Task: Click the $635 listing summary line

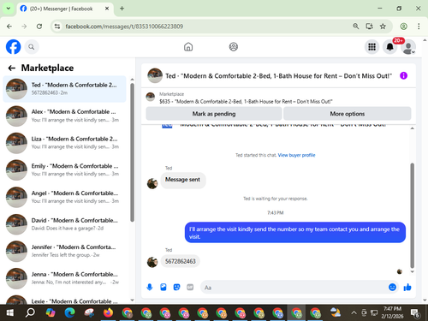Action: tap(246, 101)
